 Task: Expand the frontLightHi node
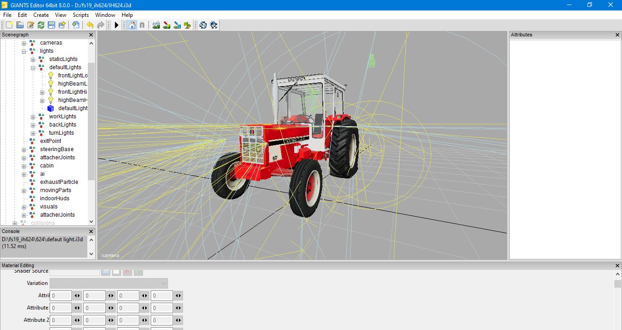pyautogui.click(x=42, y=92)
